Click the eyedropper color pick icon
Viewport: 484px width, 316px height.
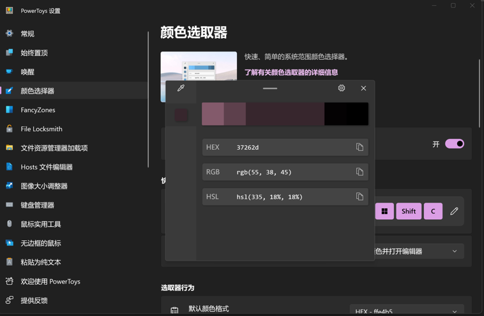pyautogui.click(x=181, y=89)
